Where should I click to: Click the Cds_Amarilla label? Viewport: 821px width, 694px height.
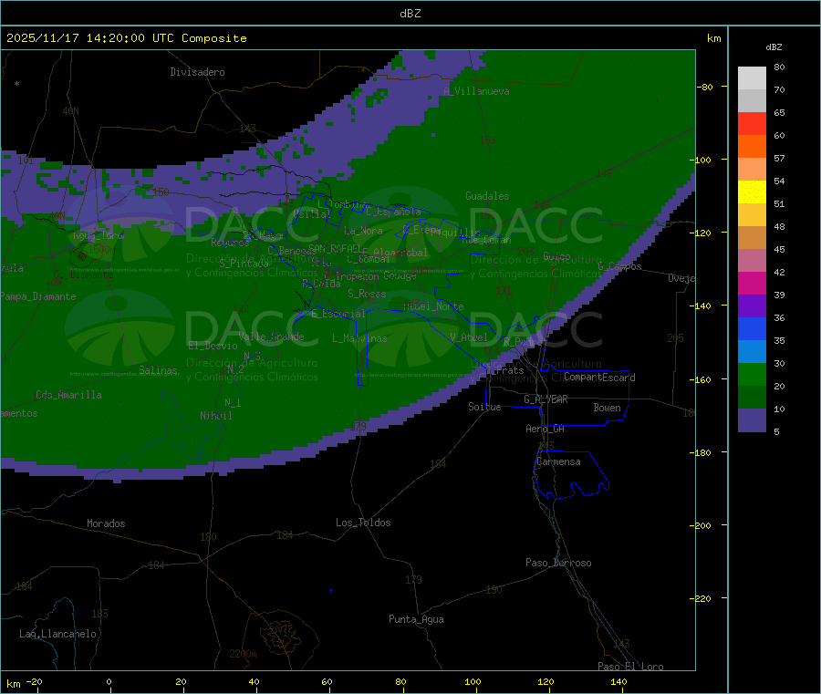coord(68,395)
